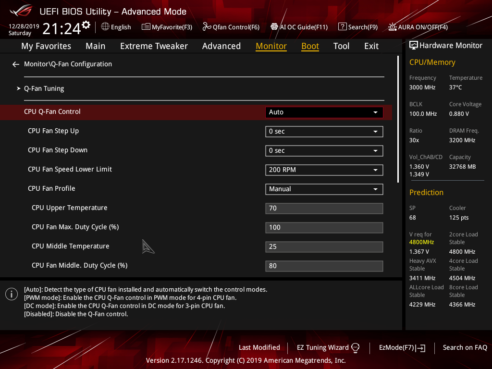
Task: Click the 125 pts Cooler value
Action: (459, 218)
